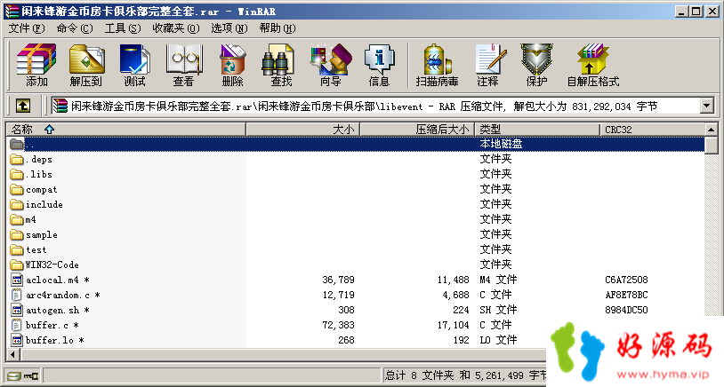Click the Extract To (解压到) icon
Screen dimensions: 724x387
click(86, 65)
